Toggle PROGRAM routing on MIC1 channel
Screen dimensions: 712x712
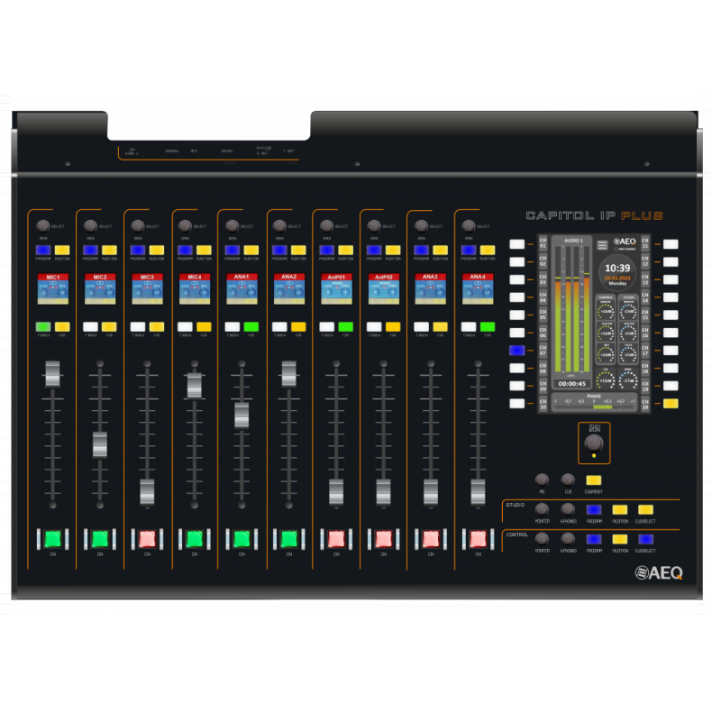click(x=43, y=251)
